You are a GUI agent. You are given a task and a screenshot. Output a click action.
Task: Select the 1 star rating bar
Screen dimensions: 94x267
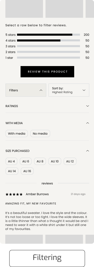click(x=48, y=58)
